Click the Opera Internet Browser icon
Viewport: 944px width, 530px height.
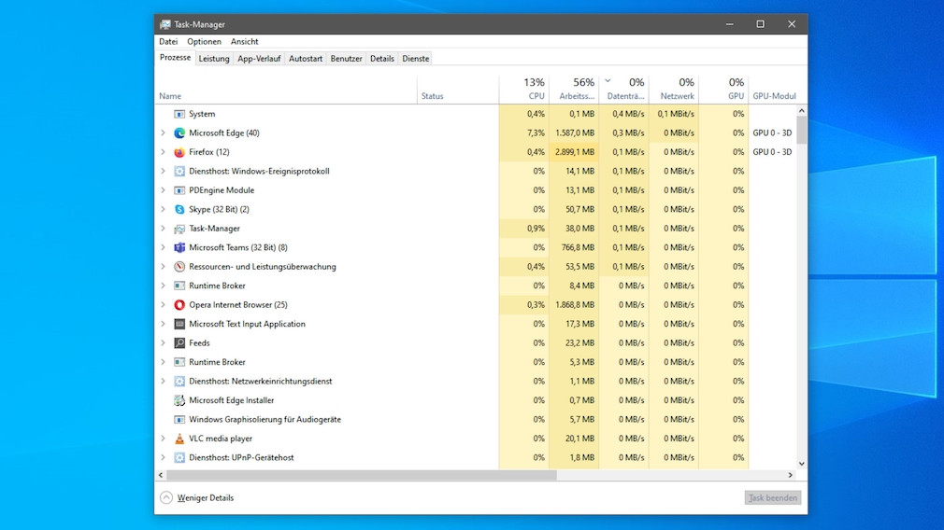point(179,305)
